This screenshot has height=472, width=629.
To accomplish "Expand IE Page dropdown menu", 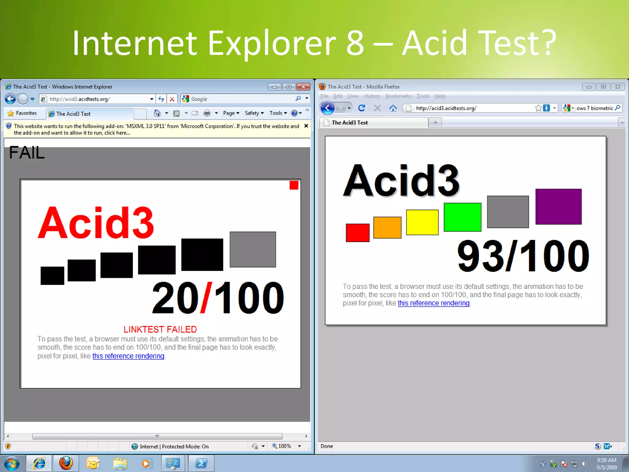I will tap(231, 113).
